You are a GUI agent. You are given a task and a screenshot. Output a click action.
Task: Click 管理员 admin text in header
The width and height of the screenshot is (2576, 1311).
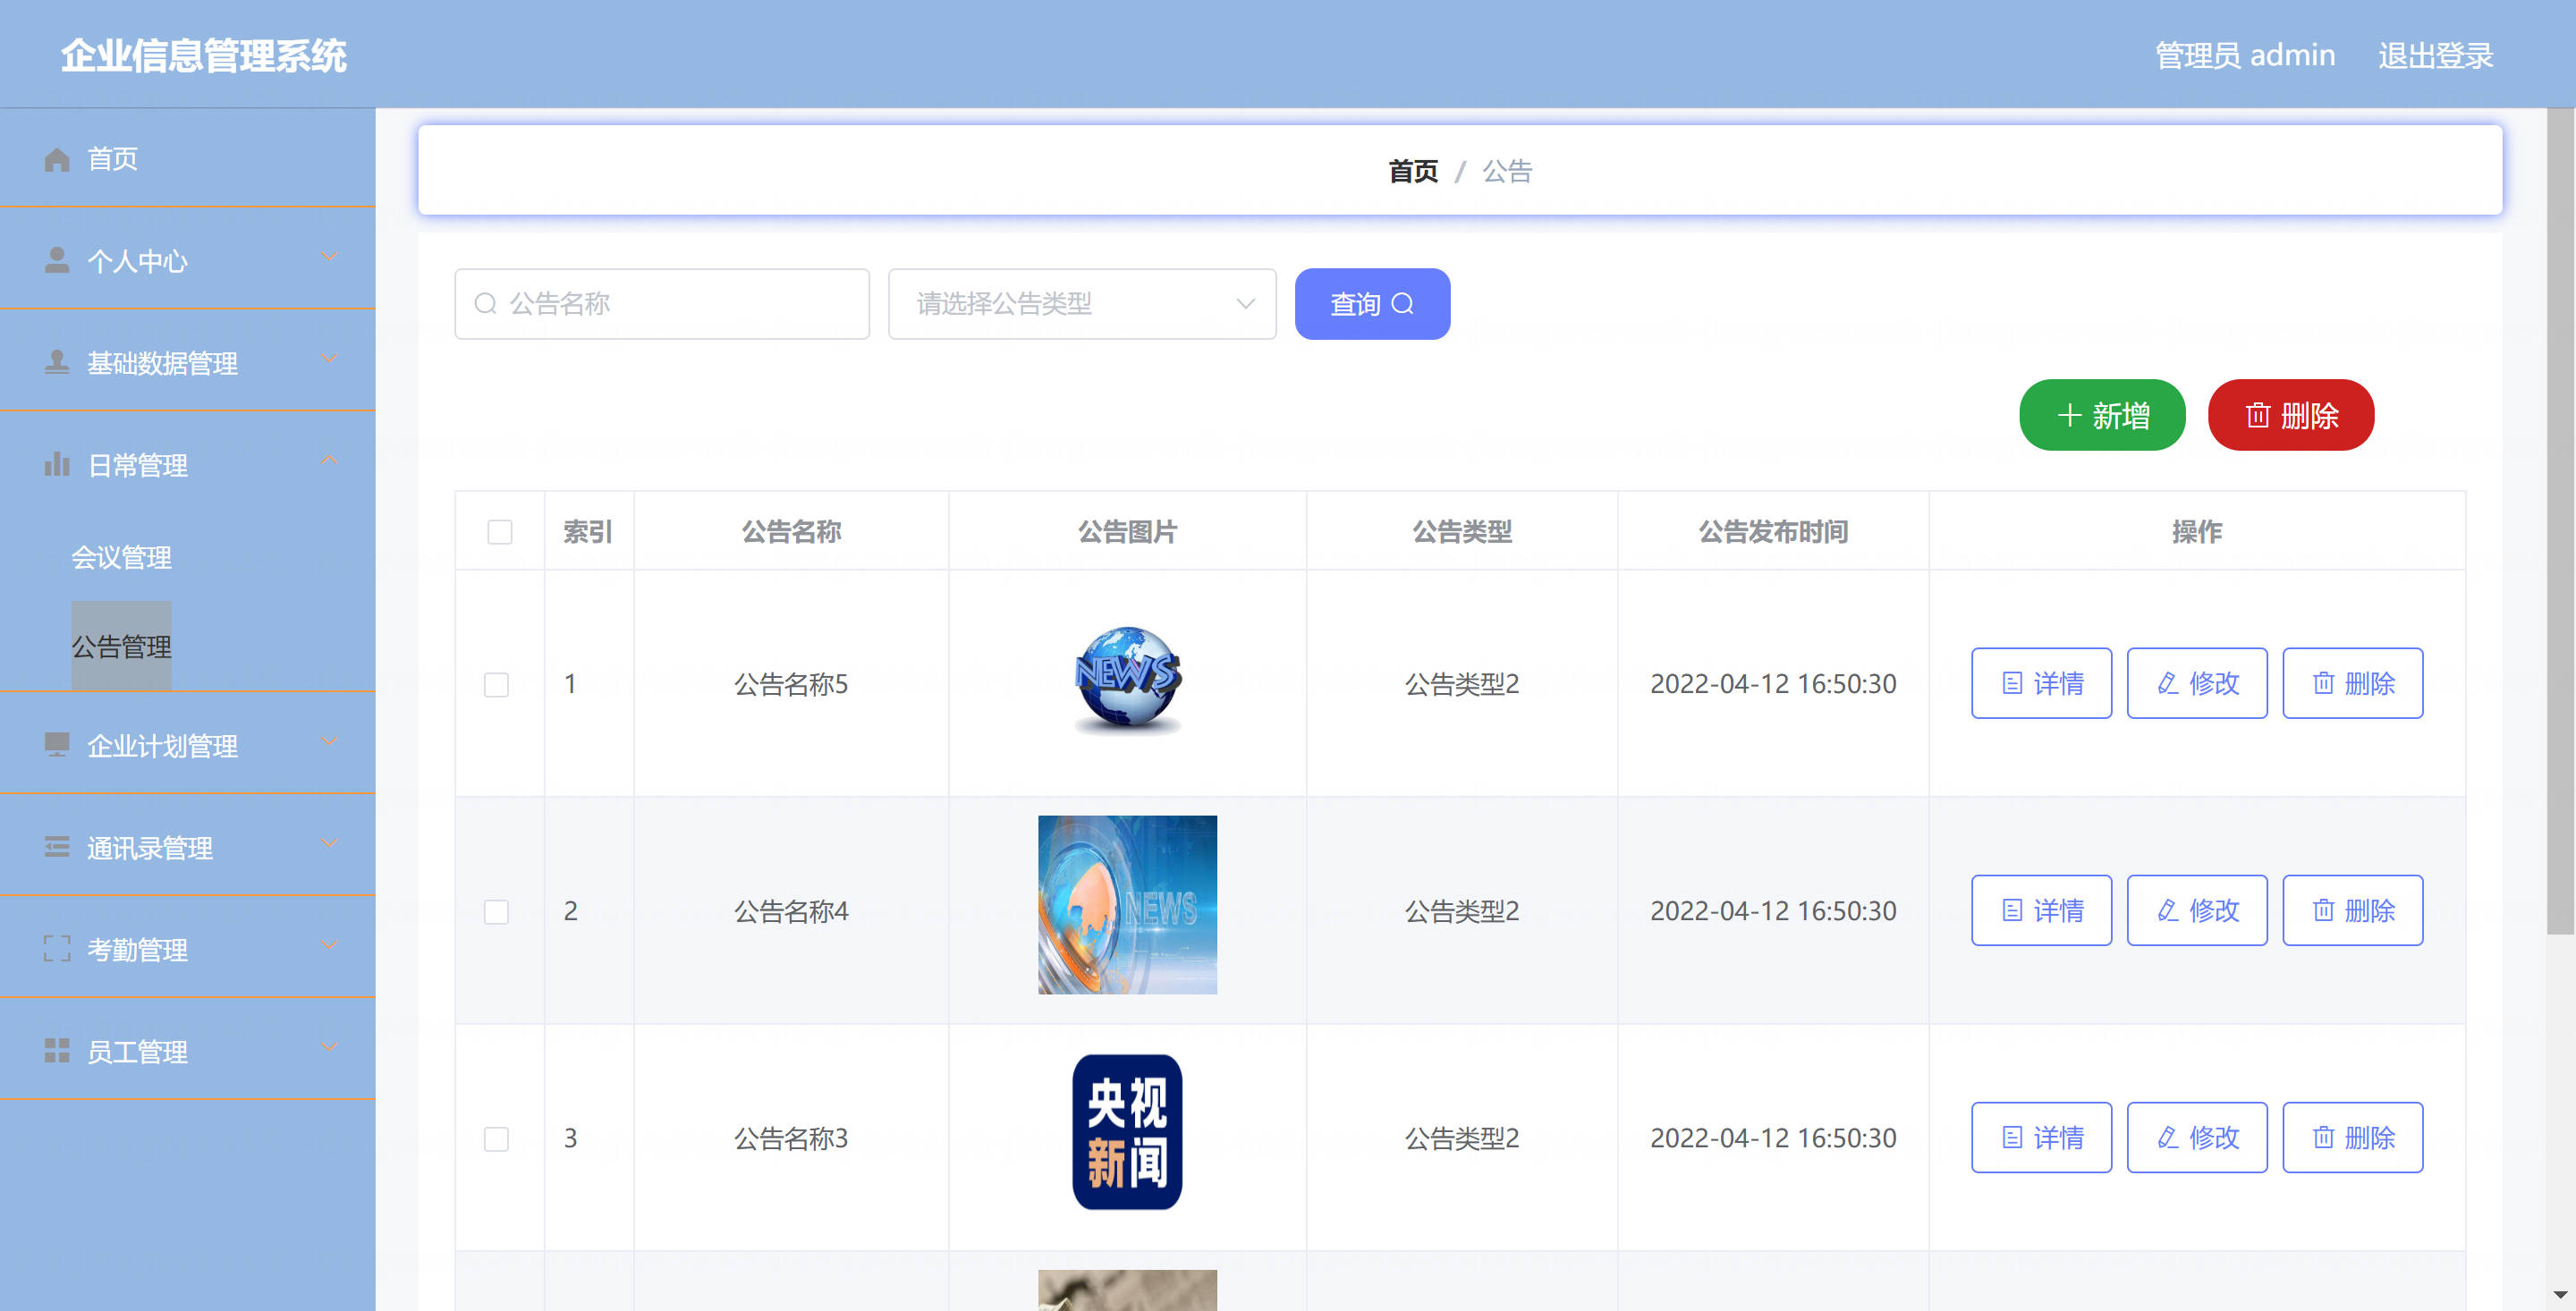(2245, 55)
